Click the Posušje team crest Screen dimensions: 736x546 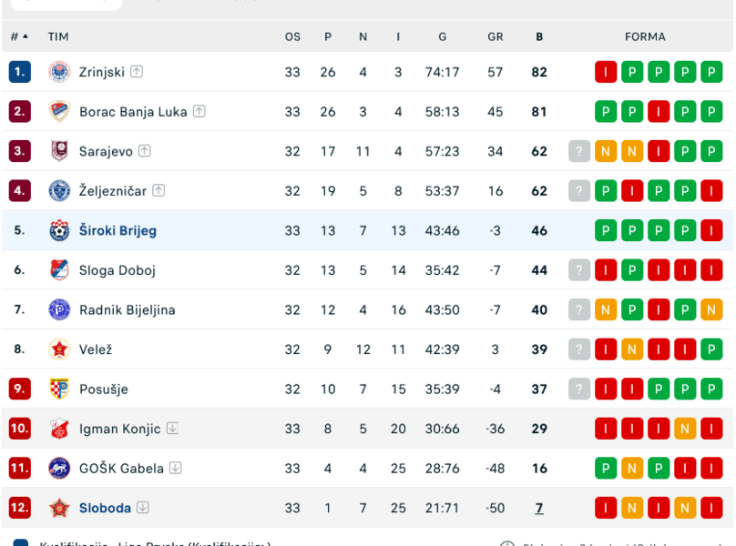point(59,389)
